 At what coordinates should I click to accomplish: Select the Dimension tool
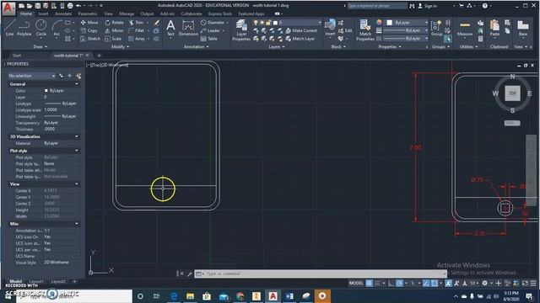click(x=188, y=28)
